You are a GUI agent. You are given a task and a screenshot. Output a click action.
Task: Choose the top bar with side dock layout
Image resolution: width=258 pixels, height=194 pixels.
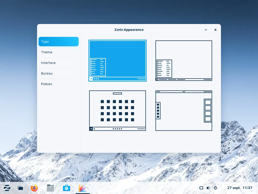184,111
